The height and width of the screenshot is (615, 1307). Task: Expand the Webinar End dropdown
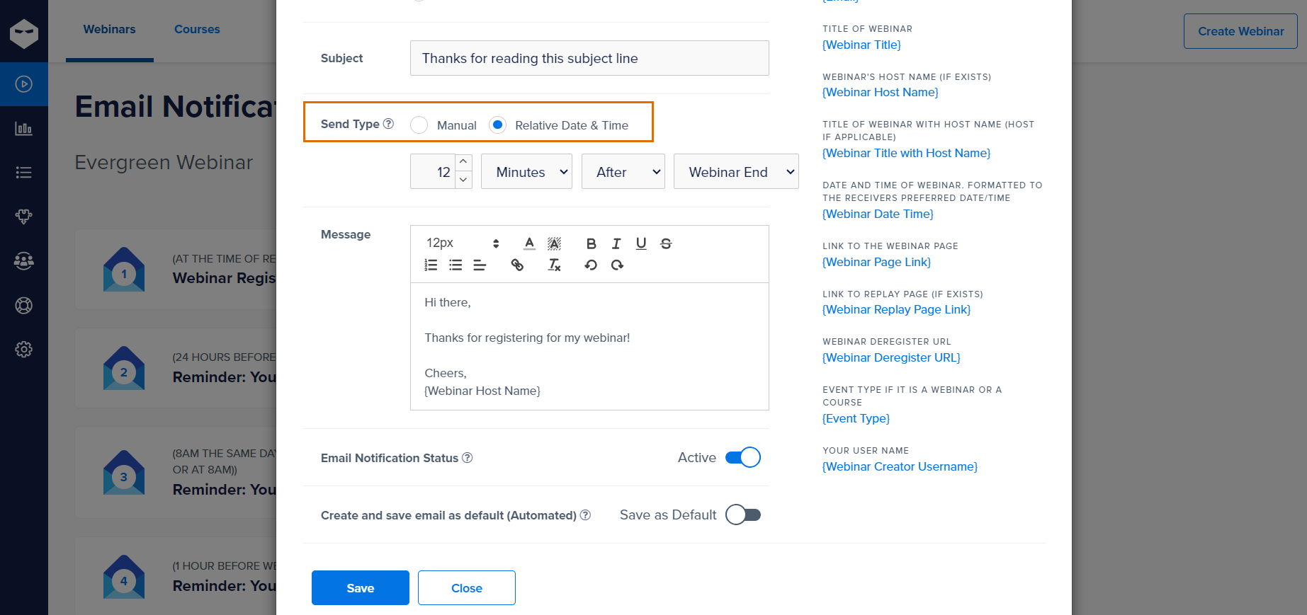[736, 171]
